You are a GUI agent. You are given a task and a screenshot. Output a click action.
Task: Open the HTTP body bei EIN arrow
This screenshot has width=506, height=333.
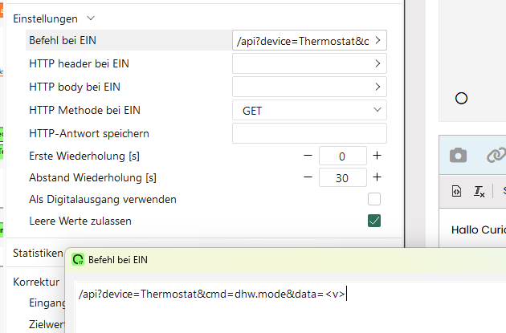377,87
